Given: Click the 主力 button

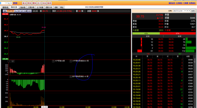Looking at the screenshot, I should (x=39, y=3).
